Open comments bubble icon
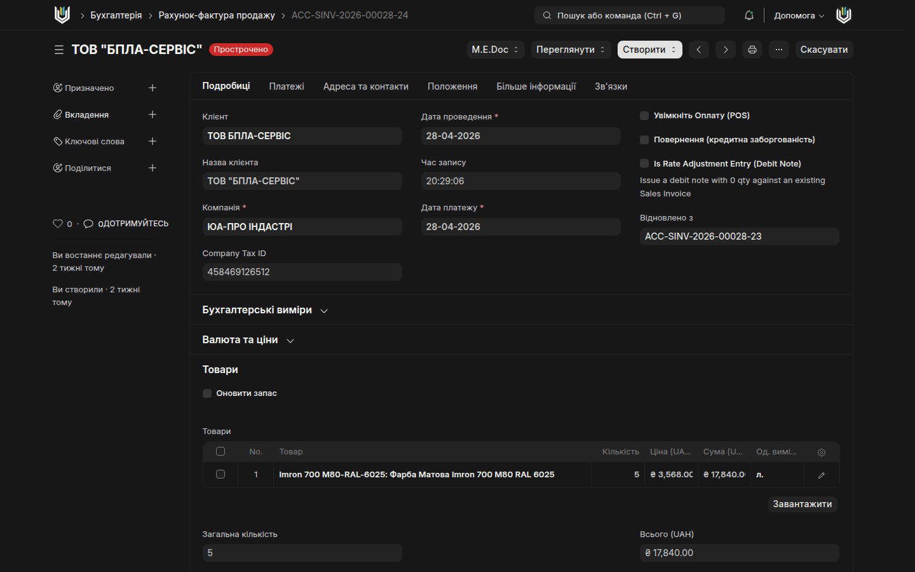 88,224
